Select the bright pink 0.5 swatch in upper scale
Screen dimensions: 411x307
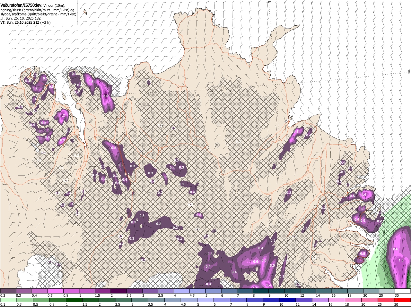point(55,291)
